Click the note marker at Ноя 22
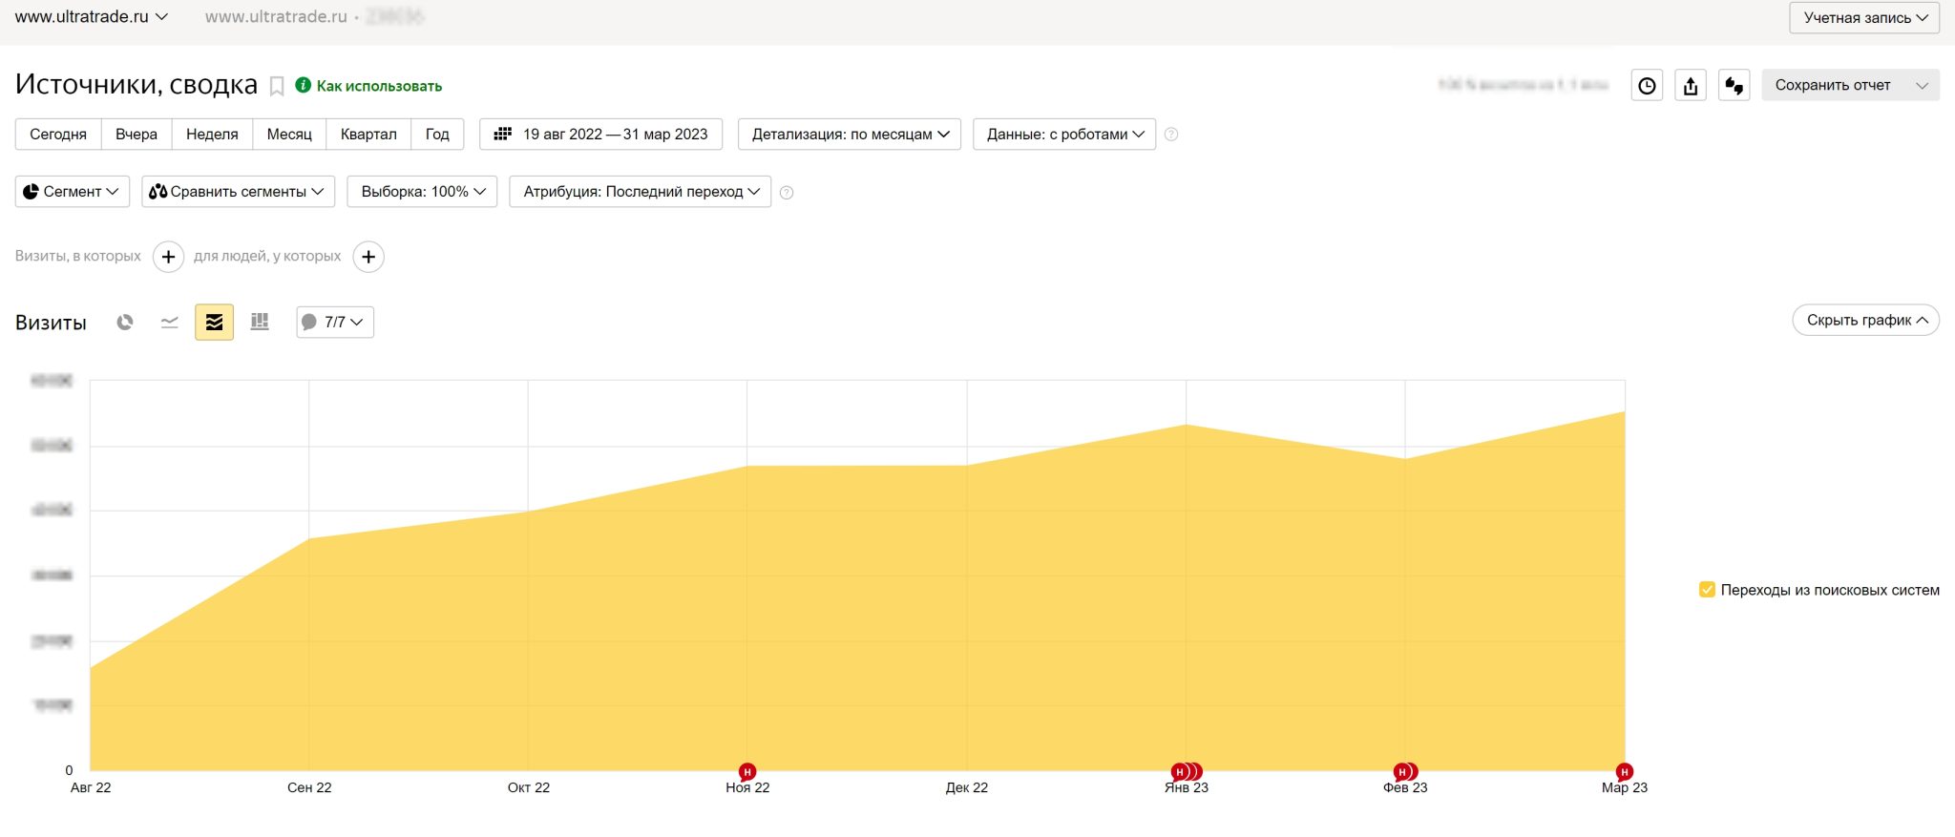The height and width of the screenshot is (837, 1955). (747, 771)
